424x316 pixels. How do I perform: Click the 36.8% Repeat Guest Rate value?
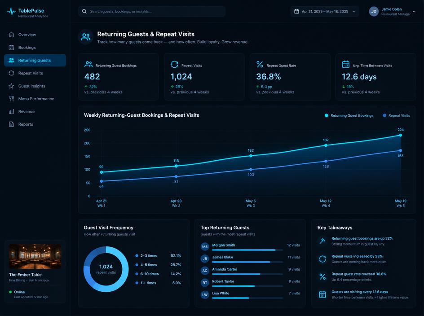click(x=269, y=77)
